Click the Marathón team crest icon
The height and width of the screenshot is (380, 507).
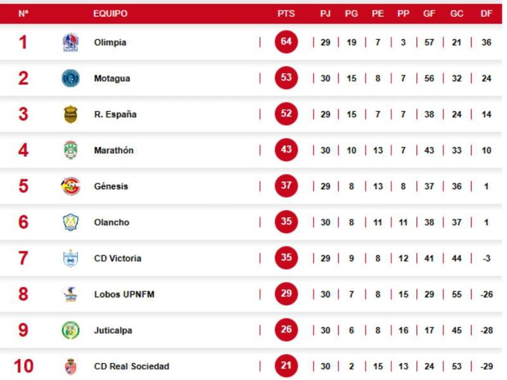coord(70,151)
